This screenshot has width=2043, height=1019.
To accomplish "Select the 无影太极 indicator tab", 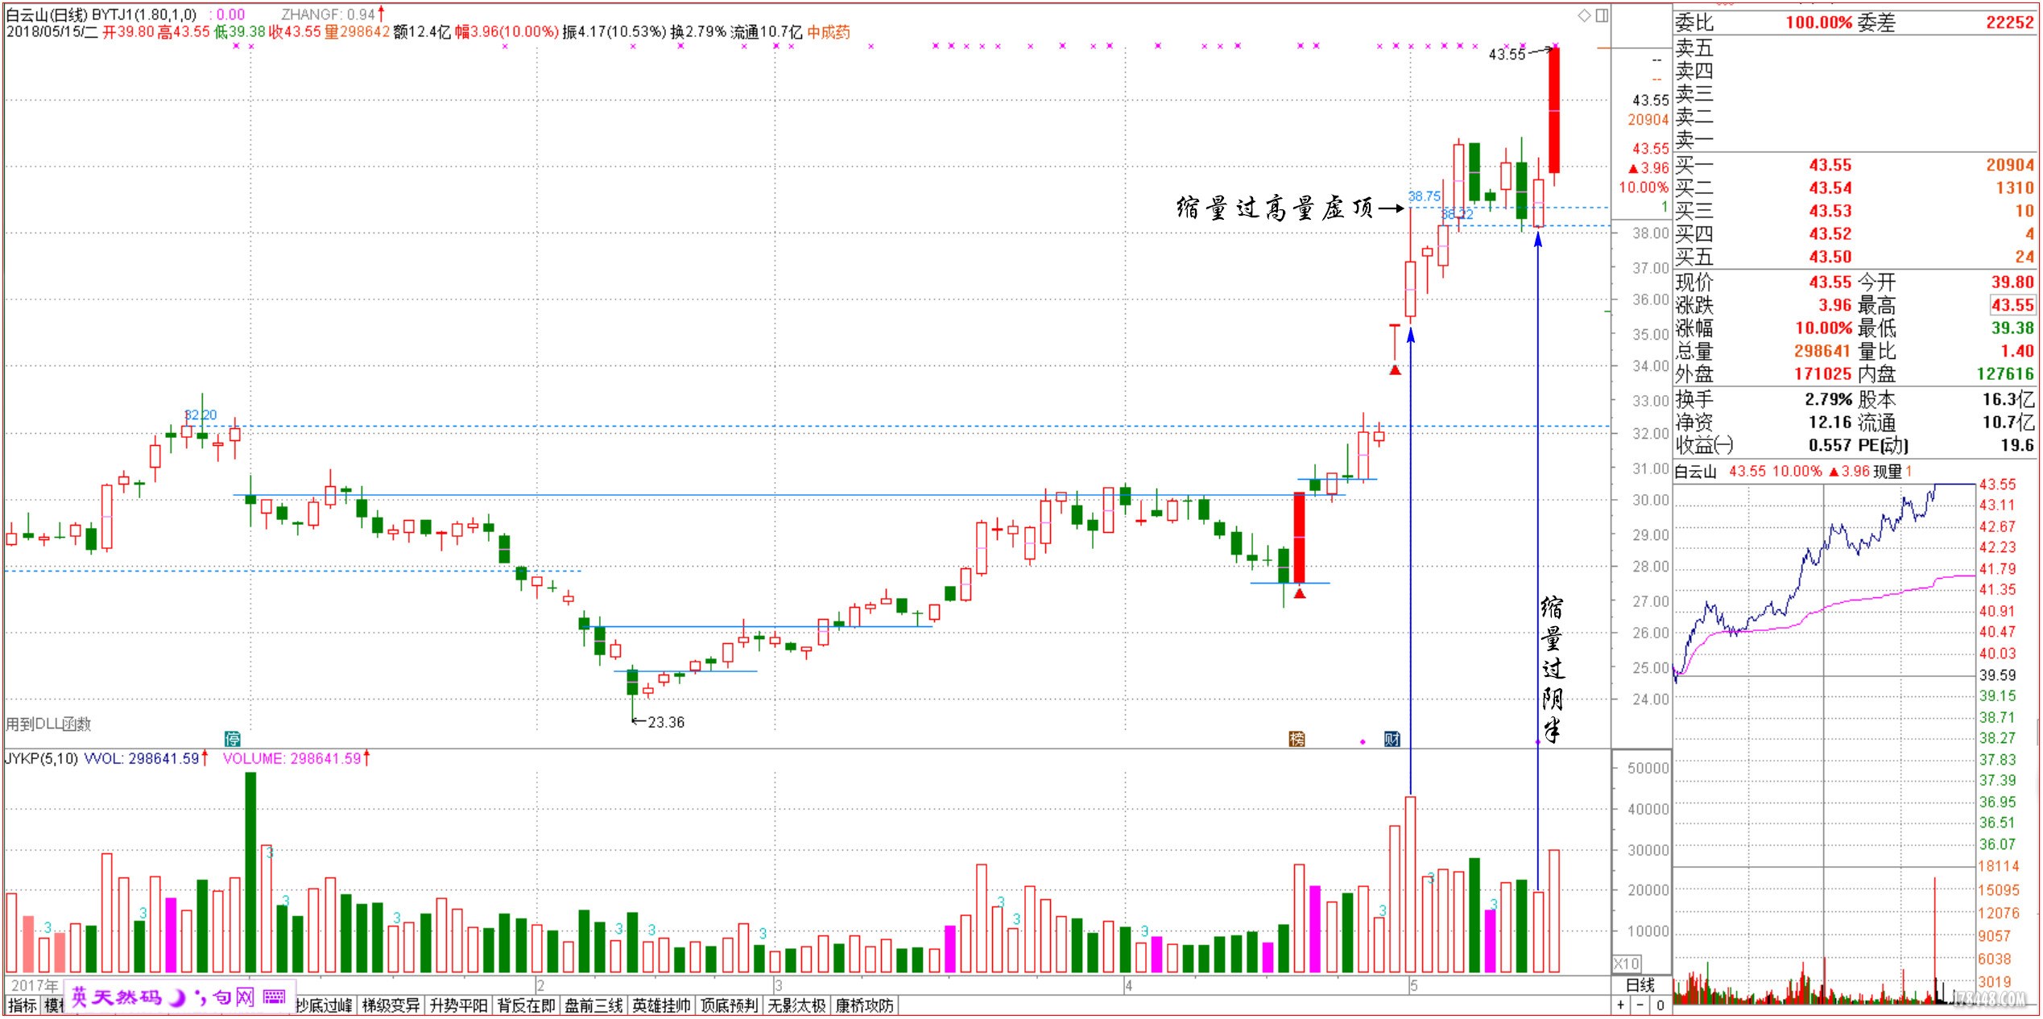I will click(x=796, y=1005).
